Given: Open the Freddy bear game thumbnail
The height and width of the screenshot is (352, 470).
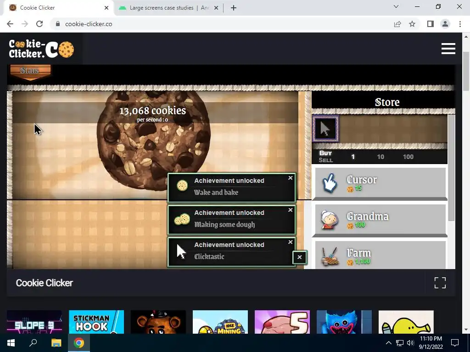Looking at the screenshot, I should coord(158,322).
